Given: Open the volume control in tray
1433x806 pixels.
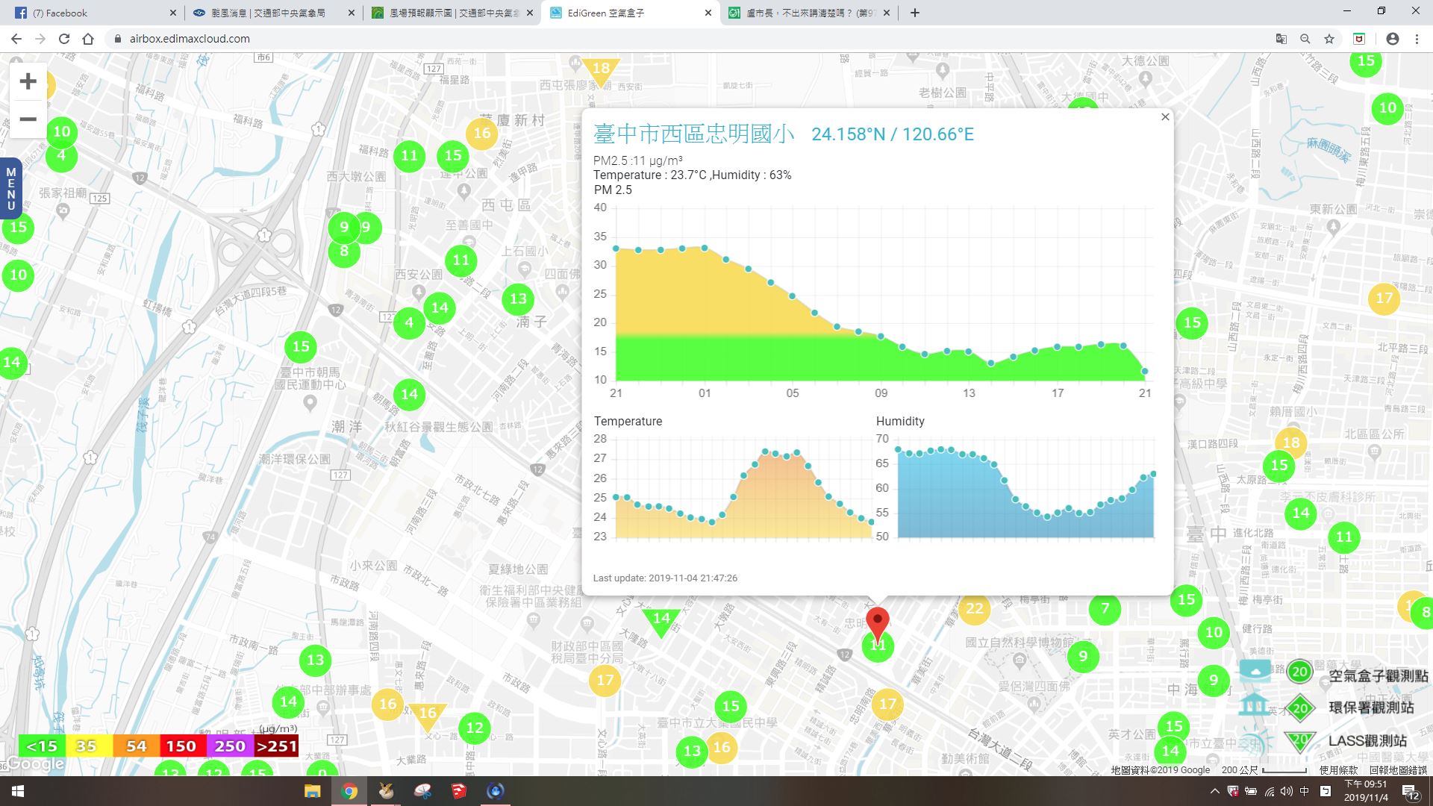Looking at the screenshot, I should (1286, 791).
